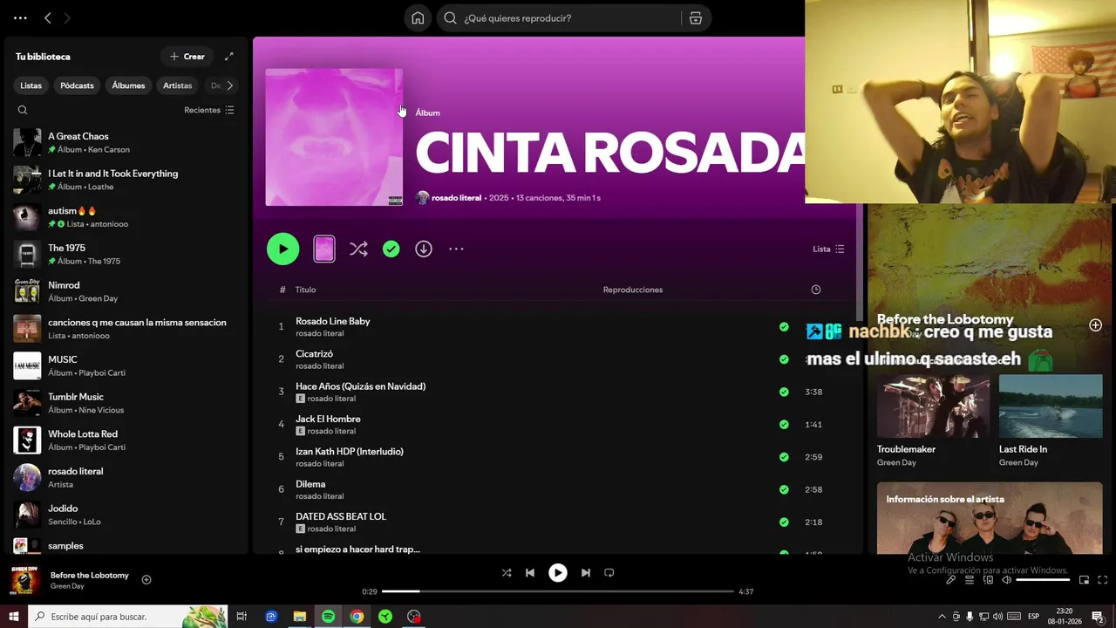This screenshot has height=628, width=1116.
Task: Seek on the song progress bar
Action: click(x=558, y=591)
